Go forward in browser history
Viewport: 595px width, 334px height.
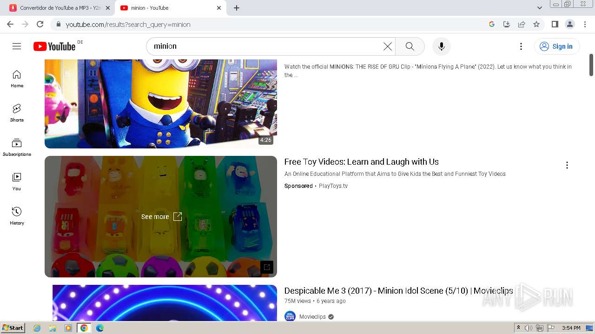click(x=25, y=24)
